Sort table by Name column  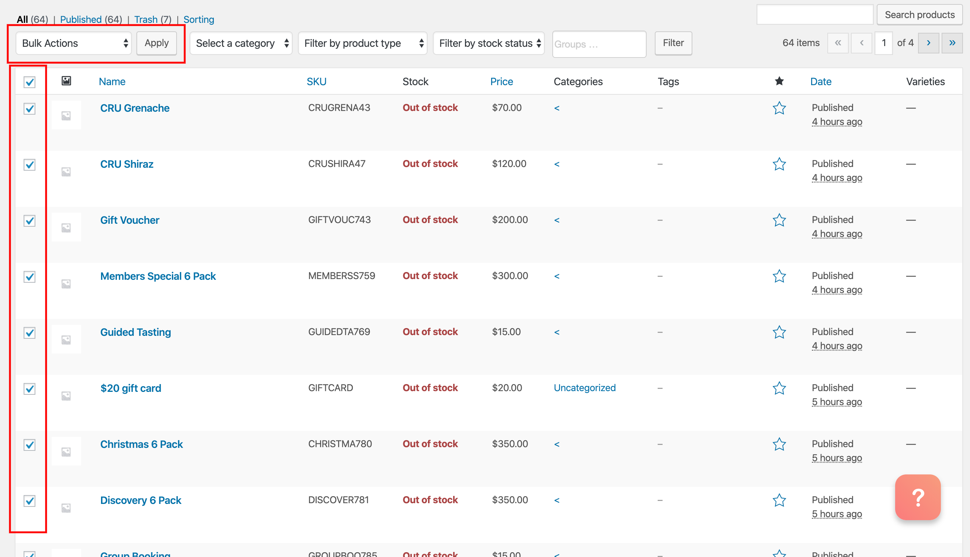(112, 81)
